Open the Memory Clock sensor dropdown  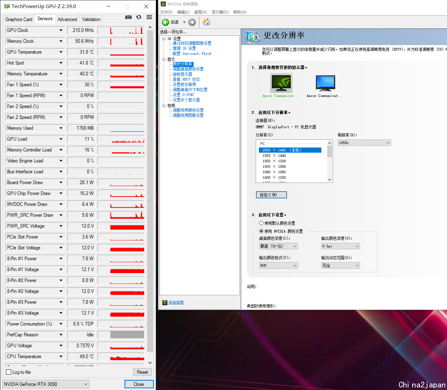tap(61, 41)
